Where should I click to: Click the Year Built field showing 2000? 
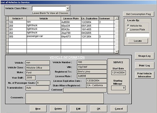[x=30, y=78]
